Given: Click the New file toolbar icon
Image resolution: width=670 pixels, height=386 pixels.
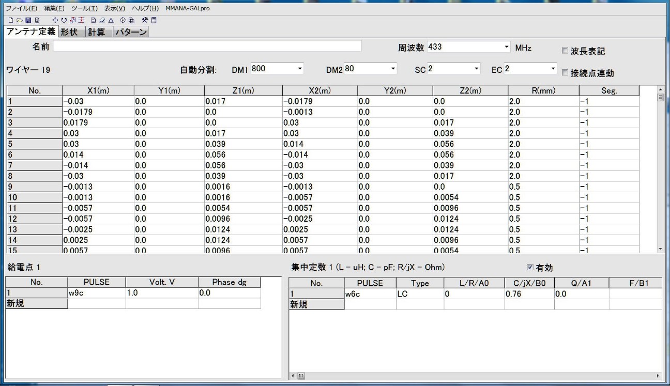Looking at the screenshot, I should (11, 20).
